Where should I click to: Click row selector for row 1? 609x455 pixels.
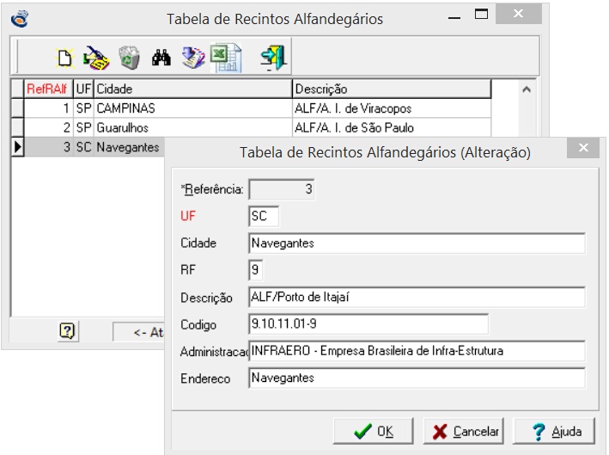click(17, 108)
